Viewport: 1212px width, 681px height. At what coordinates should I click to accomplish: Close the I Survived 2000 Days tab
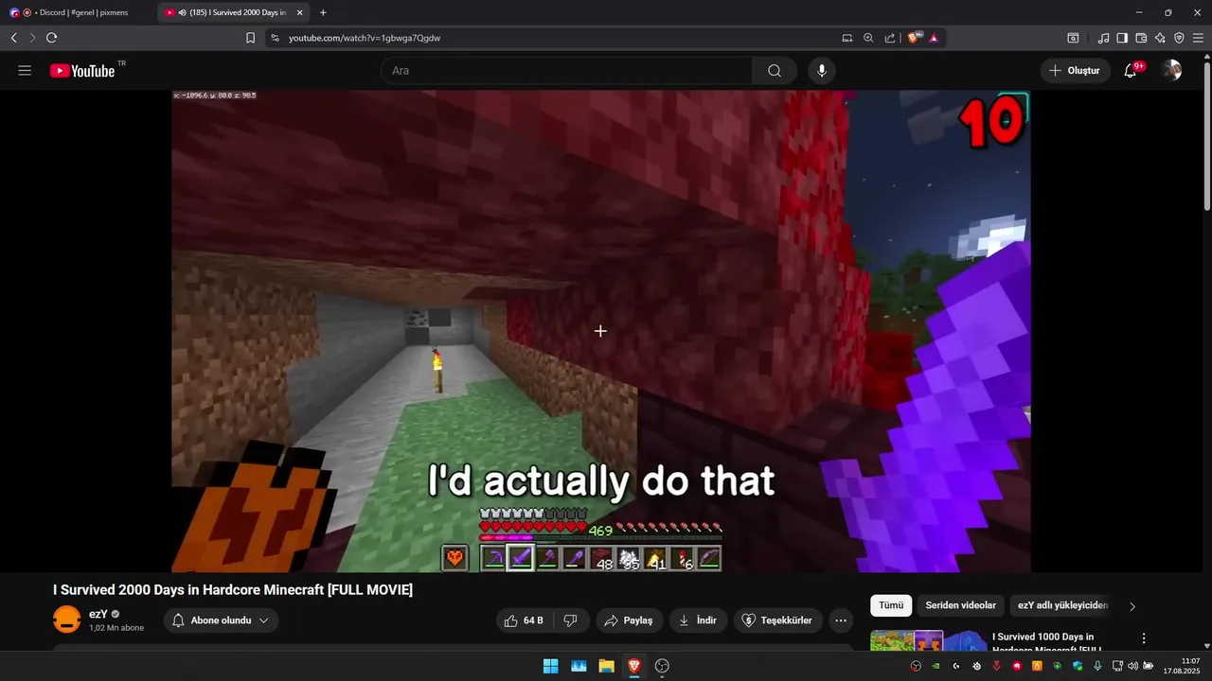coord(300,12)
